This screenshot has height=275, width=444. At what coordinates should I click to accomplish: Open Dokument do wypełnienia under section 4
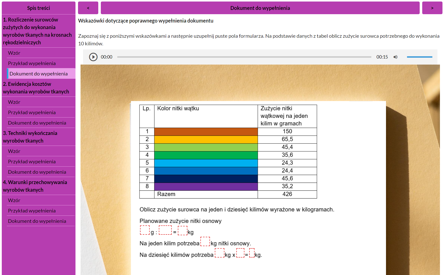(37, 221)
